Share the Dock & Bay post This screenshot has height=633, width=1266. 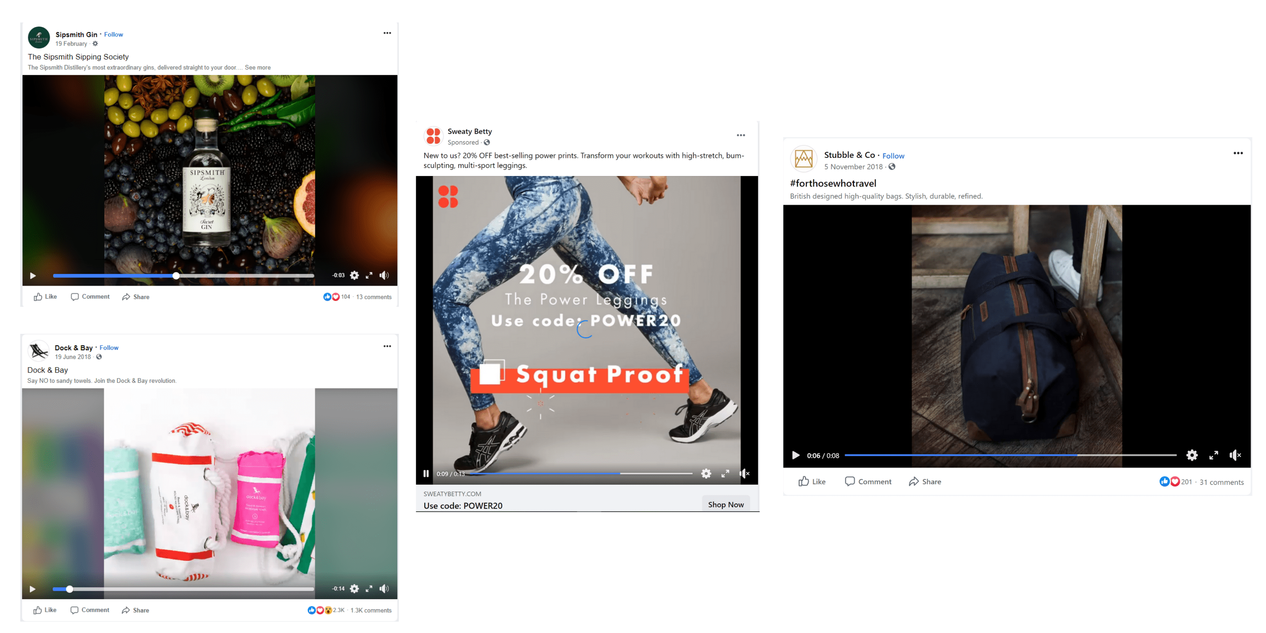point(135,610)
